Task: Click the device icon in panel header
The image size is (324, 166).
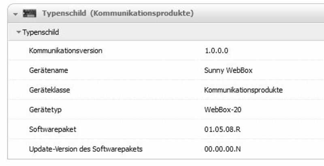Action: click(x=30, y=14)
